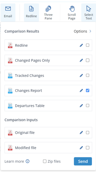Select the Three Pane layout icon
This screenshot has width=96, height=172.
[48, 9]
